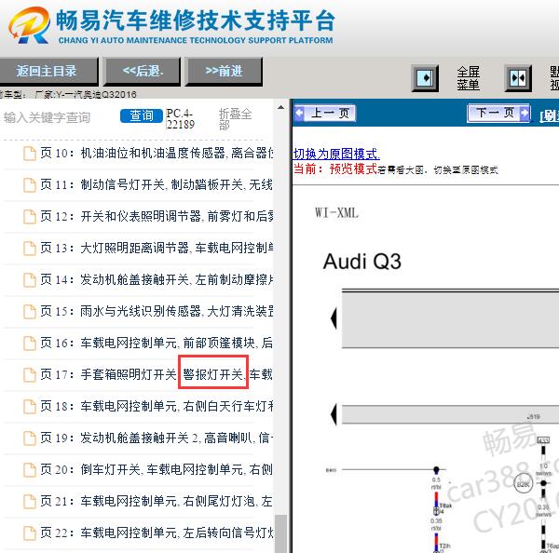Click the split view arrows icon
The width and height of the screenshot is (559, 553).
[518, 78]
